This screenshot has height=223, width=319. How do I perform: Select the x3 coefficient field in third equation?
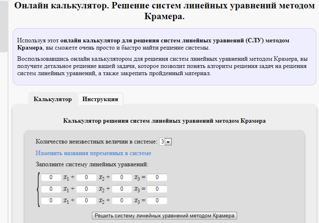pyautogui.click(x=122, y=201)
